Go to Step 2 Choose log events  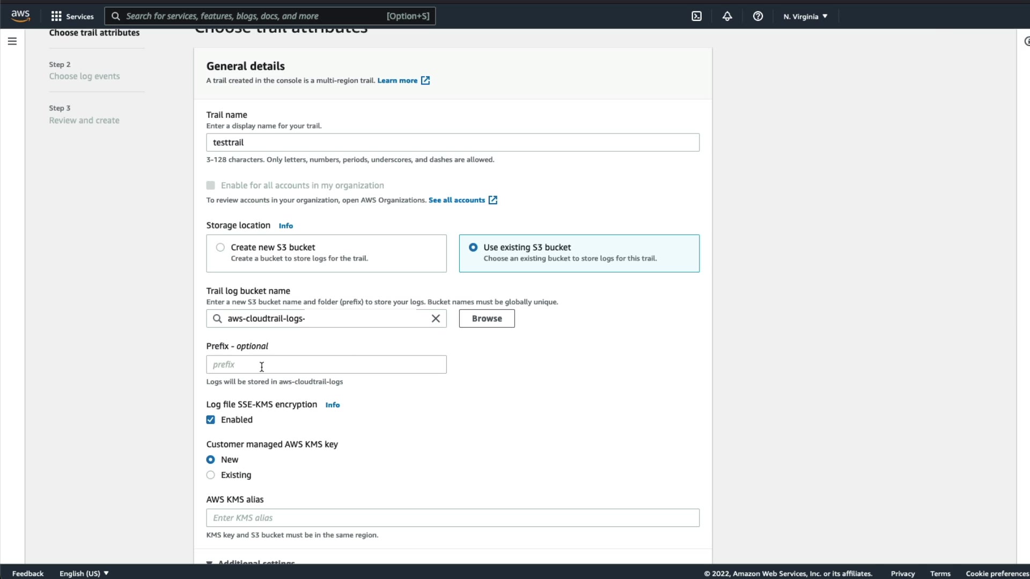(84, 76)
